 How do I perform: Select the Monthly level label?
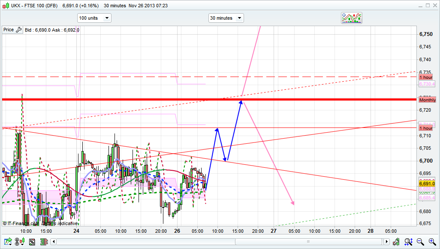click(x=427, y=100)
